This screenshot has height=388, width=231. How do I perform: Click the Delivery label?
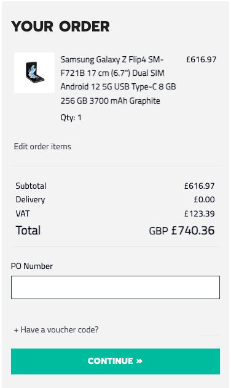pyautogui.click(x=30, y=200)
